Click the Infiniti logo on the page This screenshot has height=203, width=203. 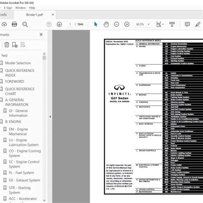119,87
